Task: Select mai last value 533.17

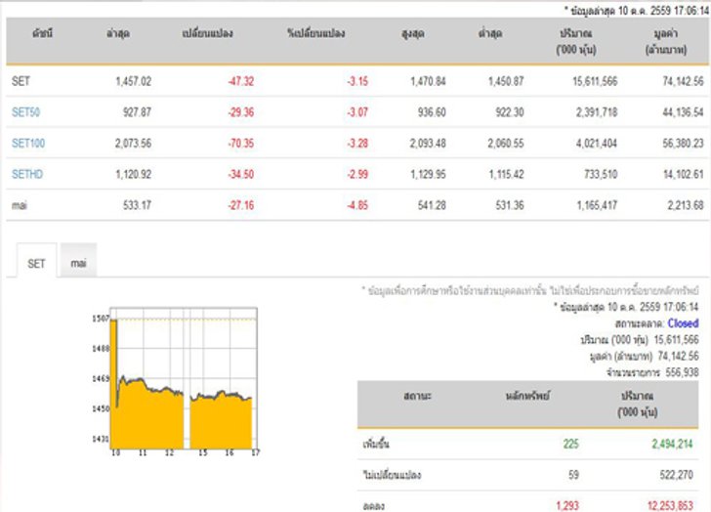Action: [137, 205]
